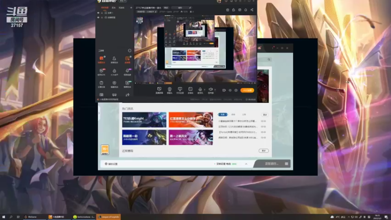Viewport: 391px width, 220px height.
Task: Click the rocket-like icon left of the grid icon
Action: tap(234, 10)
